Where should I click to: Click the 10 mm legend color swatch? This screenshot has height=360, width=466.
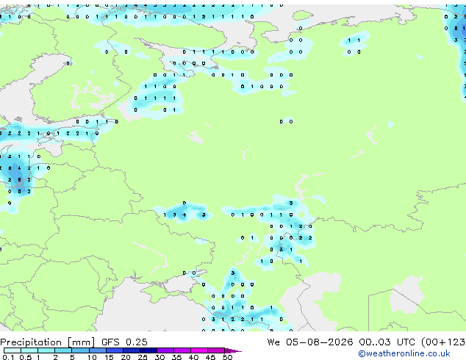97,350
